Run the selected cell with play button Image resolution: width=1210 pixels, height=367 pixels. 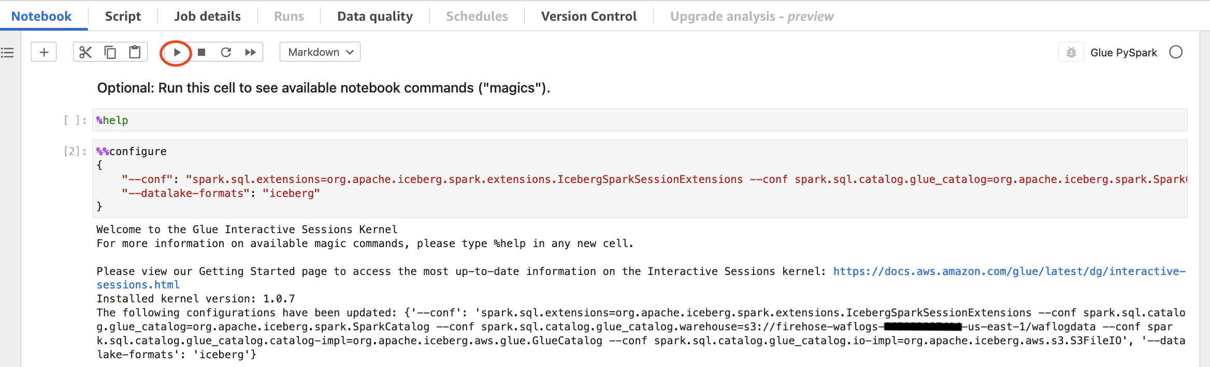coord(177,52)
